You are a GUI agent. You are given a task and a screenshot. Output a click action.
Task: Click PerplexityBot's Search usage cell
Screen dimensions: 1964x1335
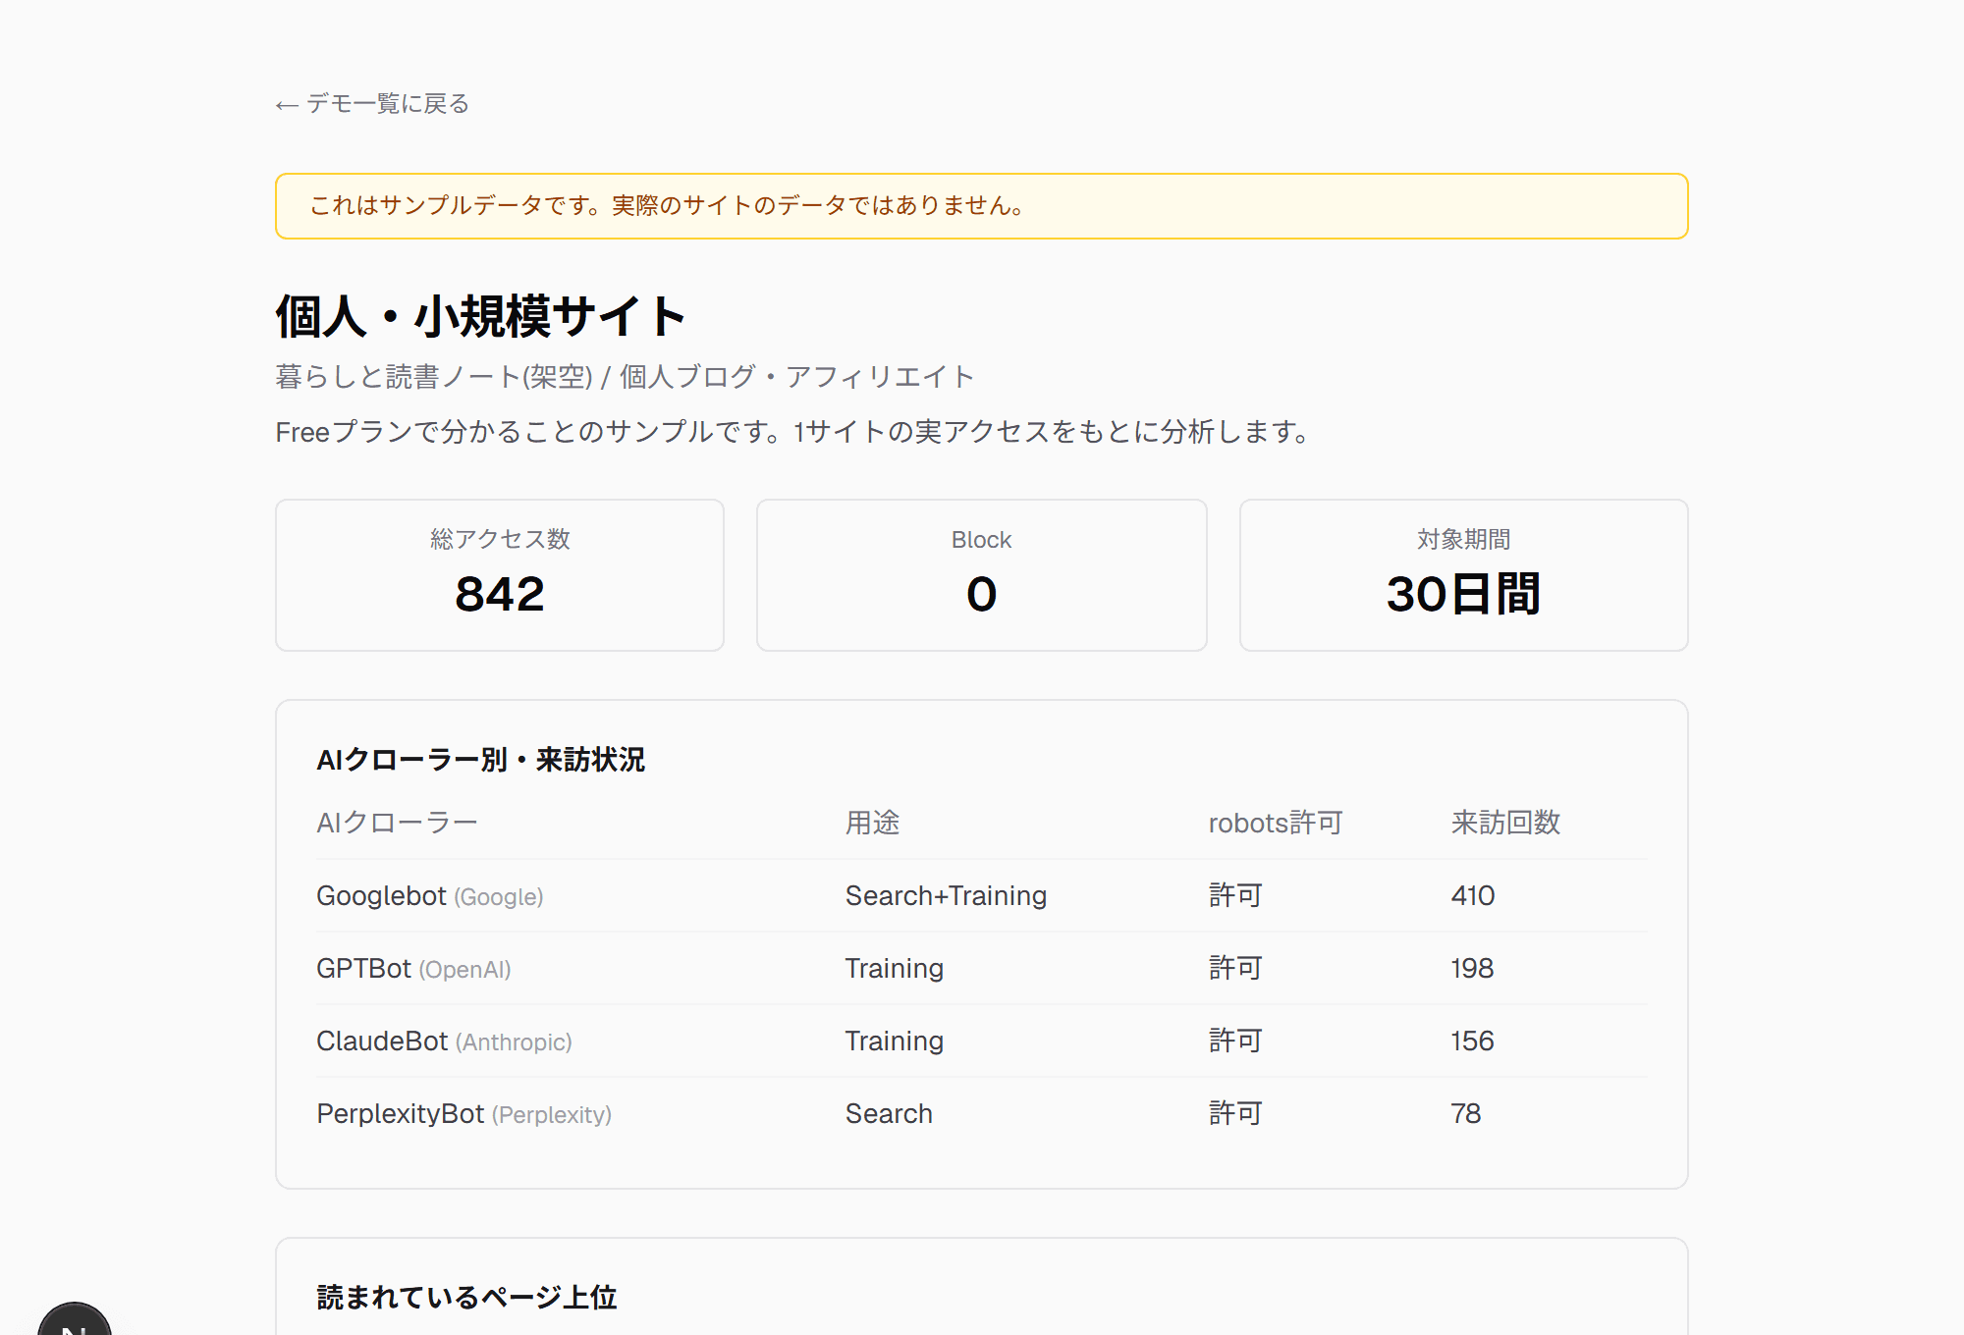(x=889, y=1114)
